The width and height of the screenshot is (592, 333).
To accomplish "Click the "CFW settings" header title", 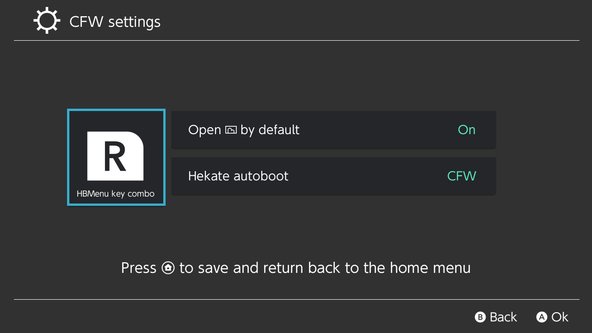I will tap(115, 22).
